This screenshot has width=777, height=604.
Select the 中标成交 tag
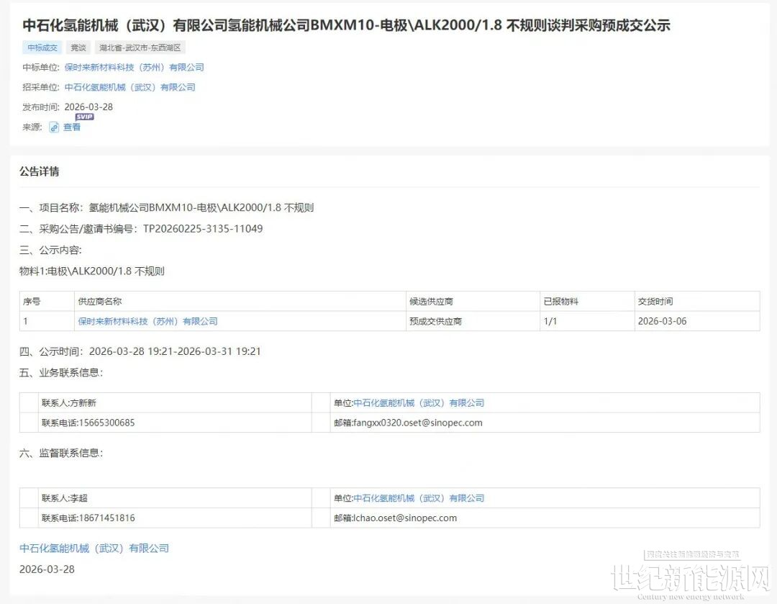pyautogui.click(x=42, y=48)
